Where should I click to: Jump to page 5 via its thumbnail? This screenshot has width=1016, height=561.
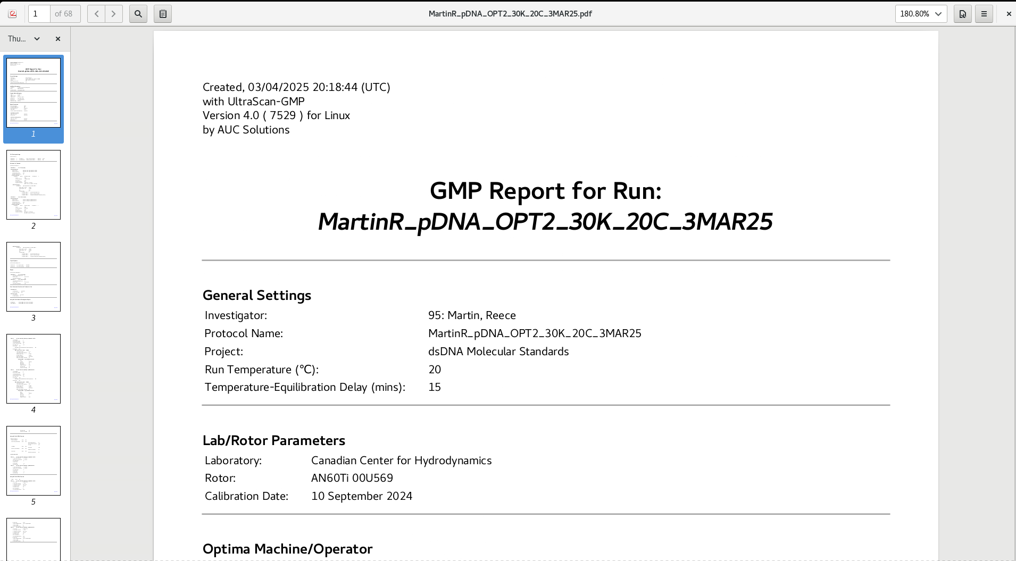(33, 460)
